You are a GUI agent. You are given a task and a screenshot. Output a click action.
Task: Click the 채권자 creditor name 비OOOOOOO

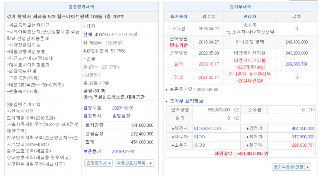[209, 129]
